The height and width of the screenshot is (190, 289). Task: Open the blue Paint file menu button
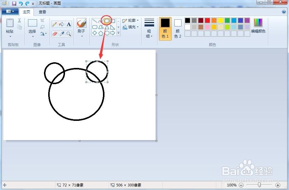click(x=10, y=11)
